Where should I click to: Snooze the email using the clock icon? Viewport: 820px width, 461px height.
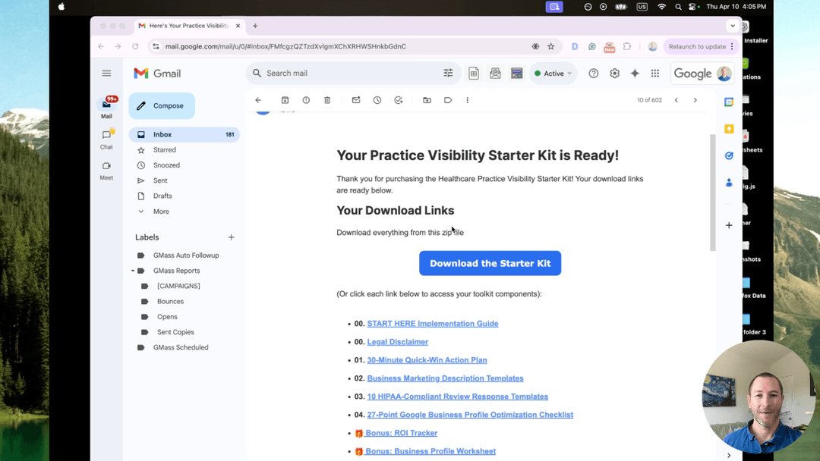377,99
